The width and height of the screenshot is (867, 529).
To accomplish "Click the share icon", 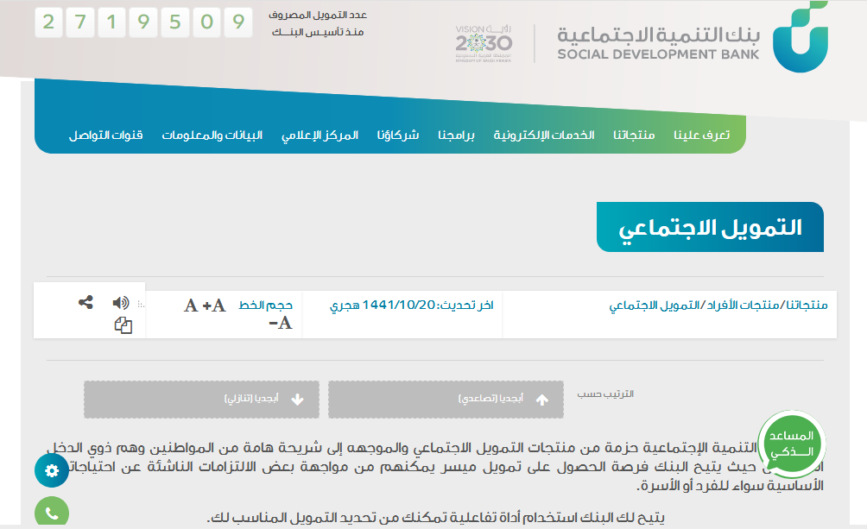I will 85,303.
